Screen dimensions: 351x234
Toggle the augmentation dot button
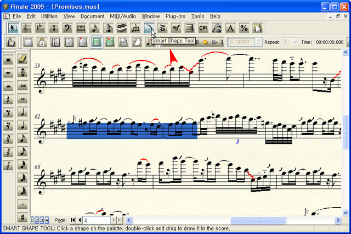tap(22, 204)
